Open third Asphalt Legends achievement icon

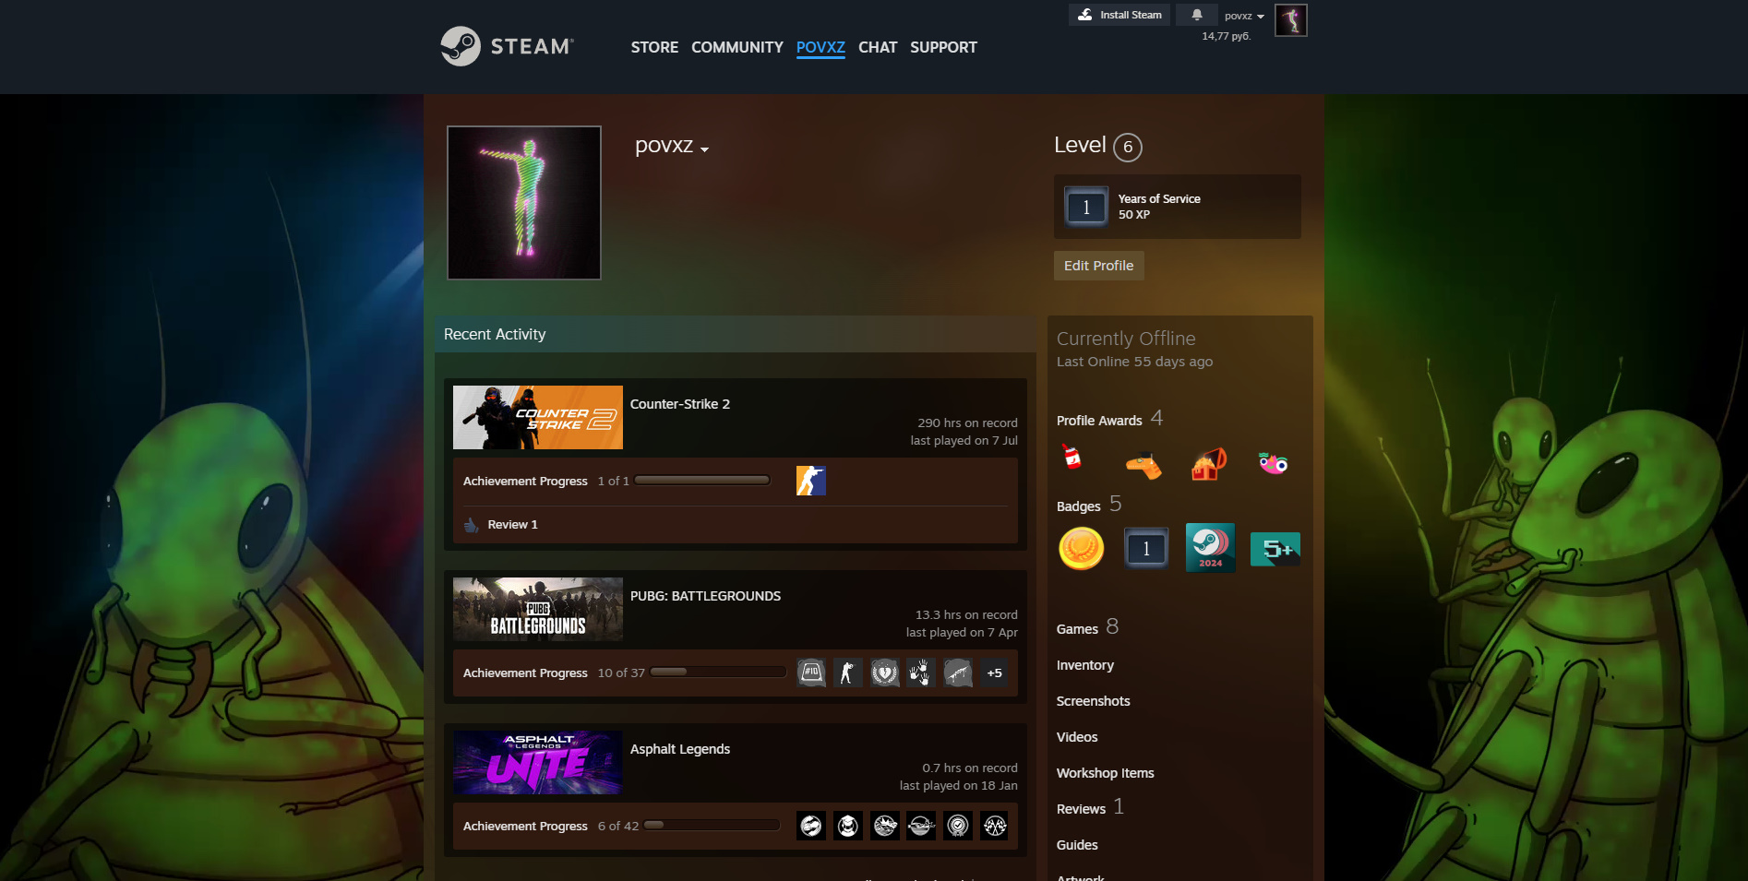tap(884, 826)
